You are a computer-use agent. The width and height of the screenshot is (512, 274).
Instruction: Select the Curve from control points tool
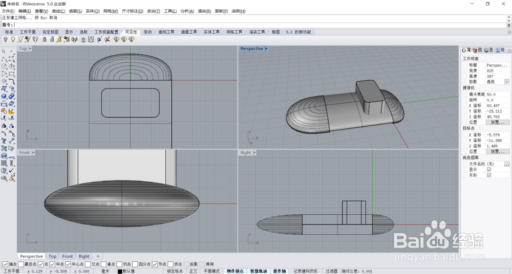coord(11,59)
